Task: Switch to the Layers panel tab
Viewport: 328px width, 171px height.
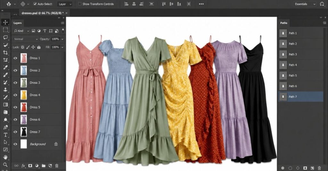Action: click(18, 23)
